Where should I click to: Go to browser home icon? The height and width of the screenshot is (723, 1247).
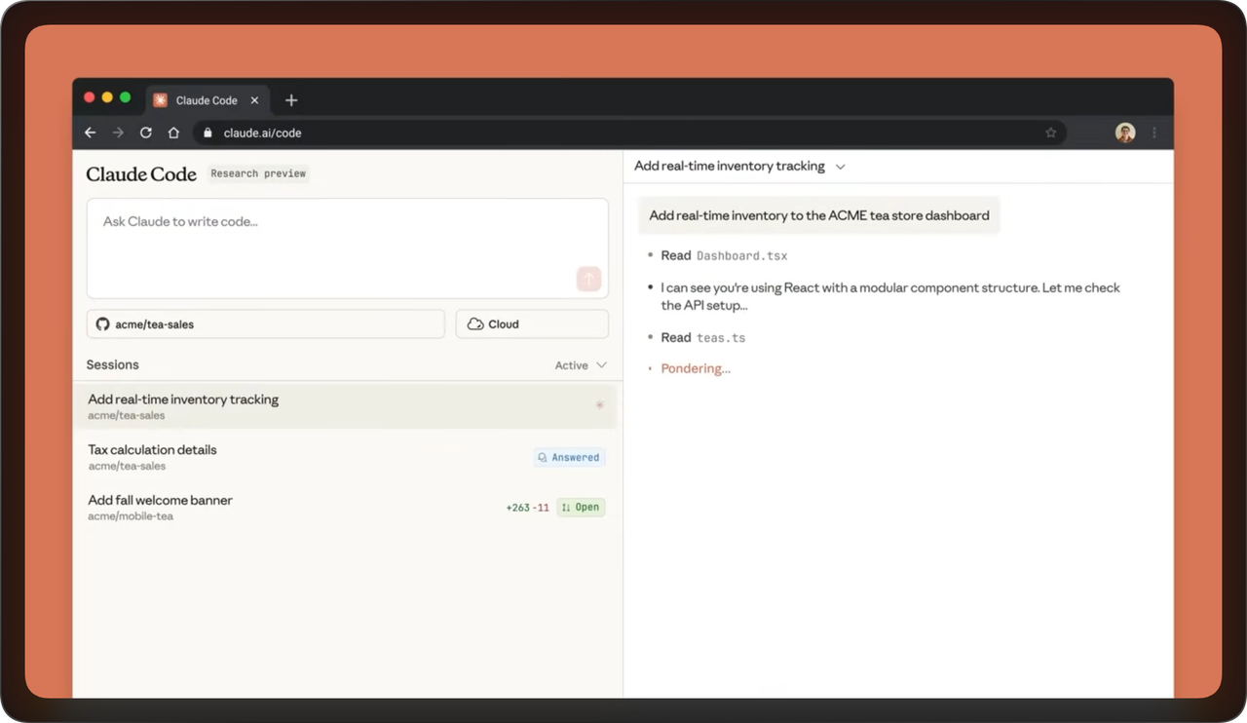(x=173, y=133)
